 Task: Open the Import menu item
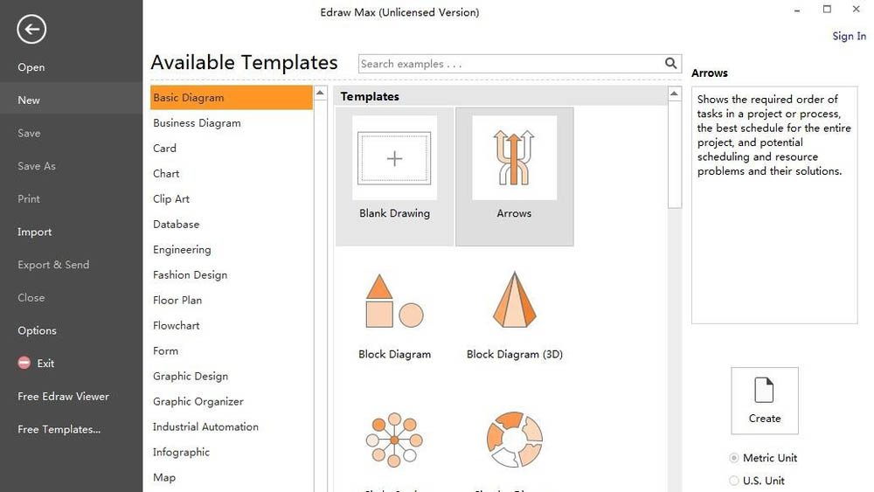point(34,232)
